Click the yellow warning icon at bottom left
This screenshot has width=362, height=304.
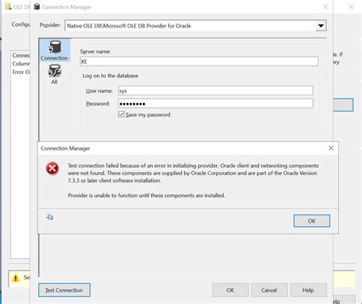click(16, 277)
